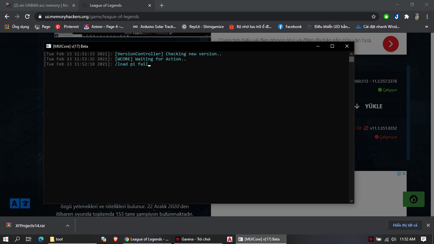
Task: Click the red Çalışmıyor status label
Action: pyautogui.click(x=386, y=137)
